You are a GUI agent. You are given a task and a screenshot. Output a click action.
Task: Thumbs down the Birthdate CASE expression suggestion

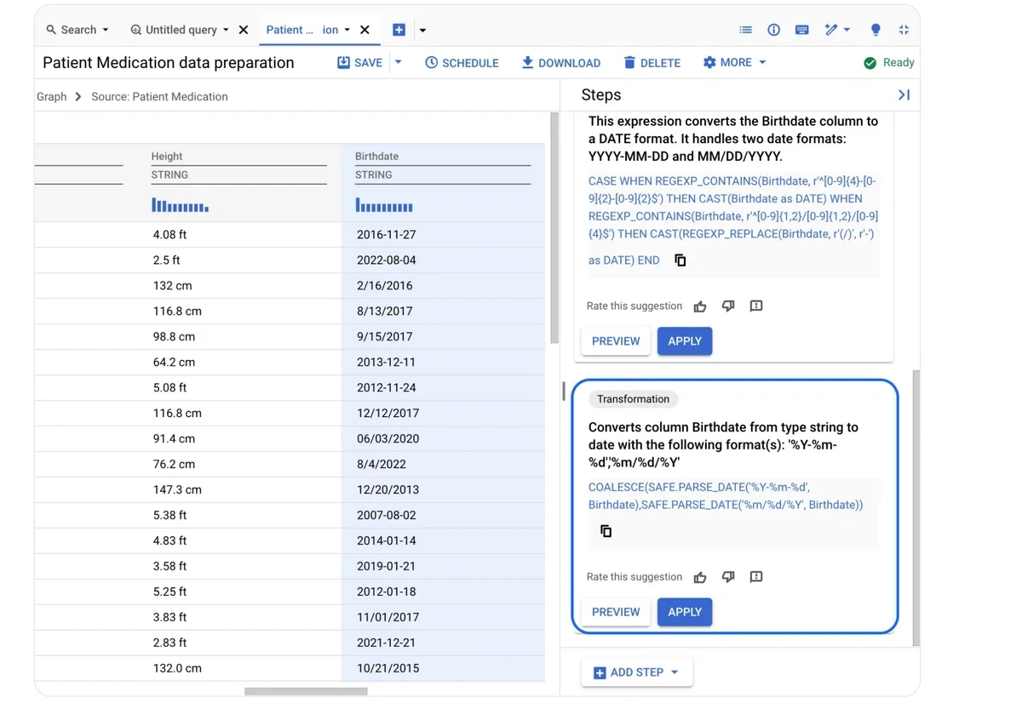point(728,306)
